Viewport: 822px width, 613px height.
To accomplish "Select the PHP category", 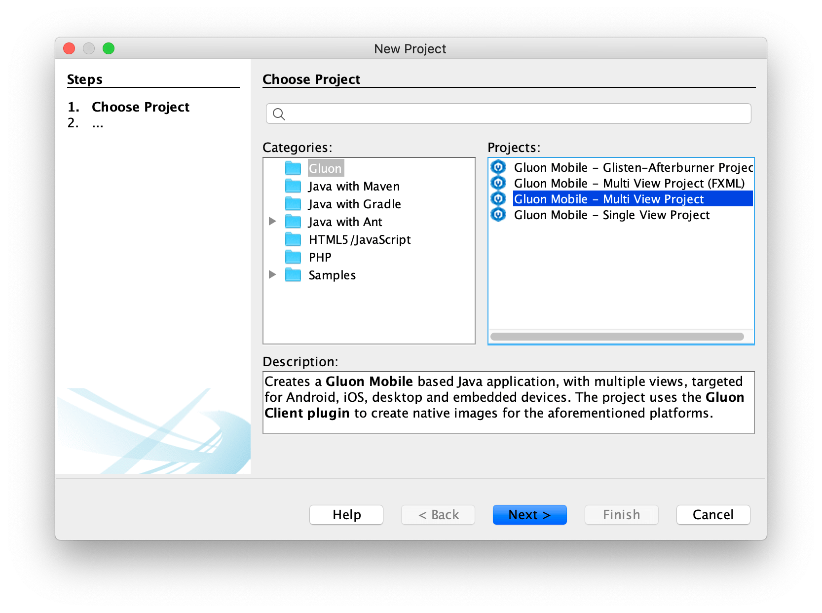I will pyautogui.click(x=320, y=258).
